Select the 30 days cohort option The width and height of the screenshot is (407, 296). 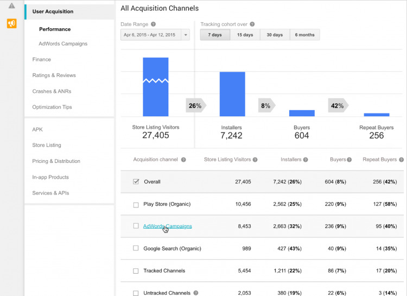point(275,35)
